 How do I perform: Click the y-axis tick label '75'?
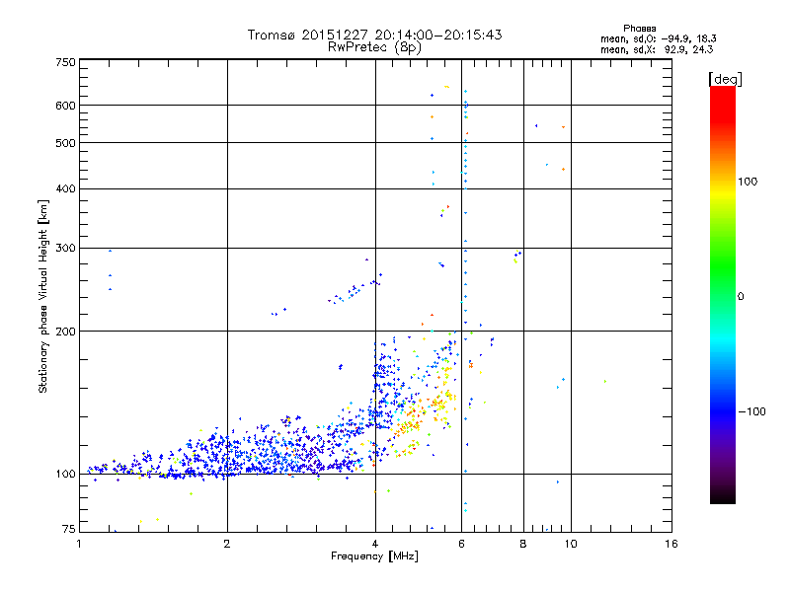(69, 529)
